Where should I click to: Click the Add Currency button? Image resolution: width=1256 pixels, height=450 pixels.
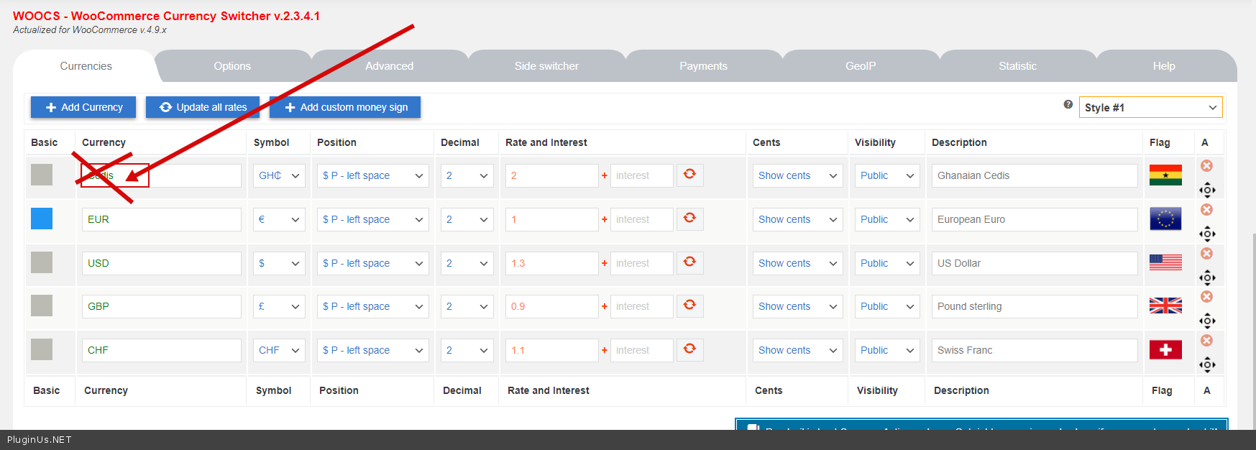point(83,107)
